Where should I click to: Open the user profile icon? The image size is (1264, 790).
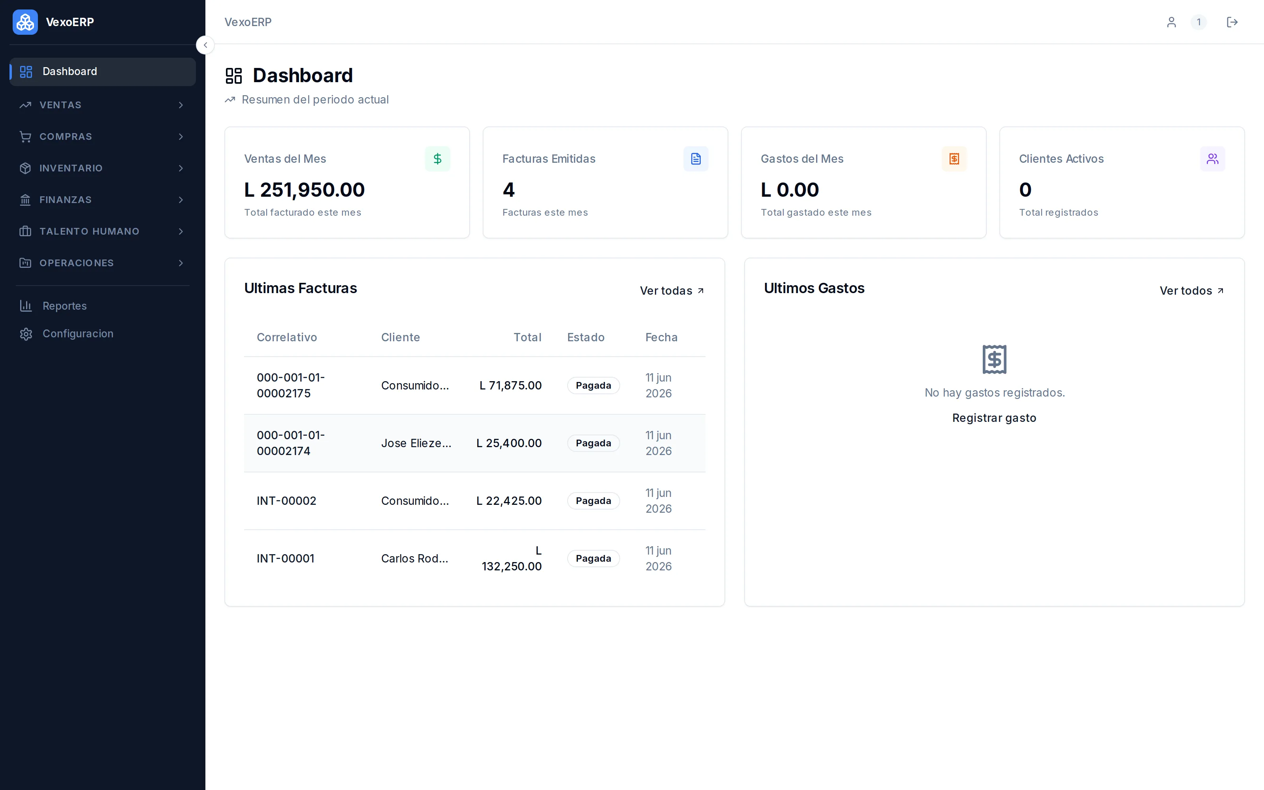pos(1171,22)
